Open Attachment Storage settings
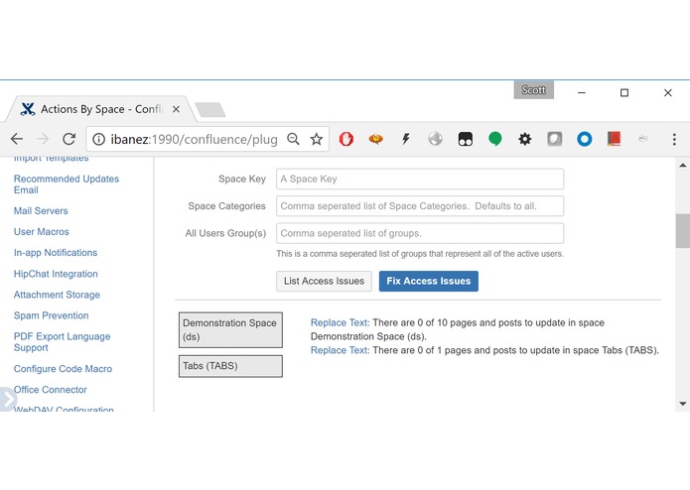 (57, 295)
